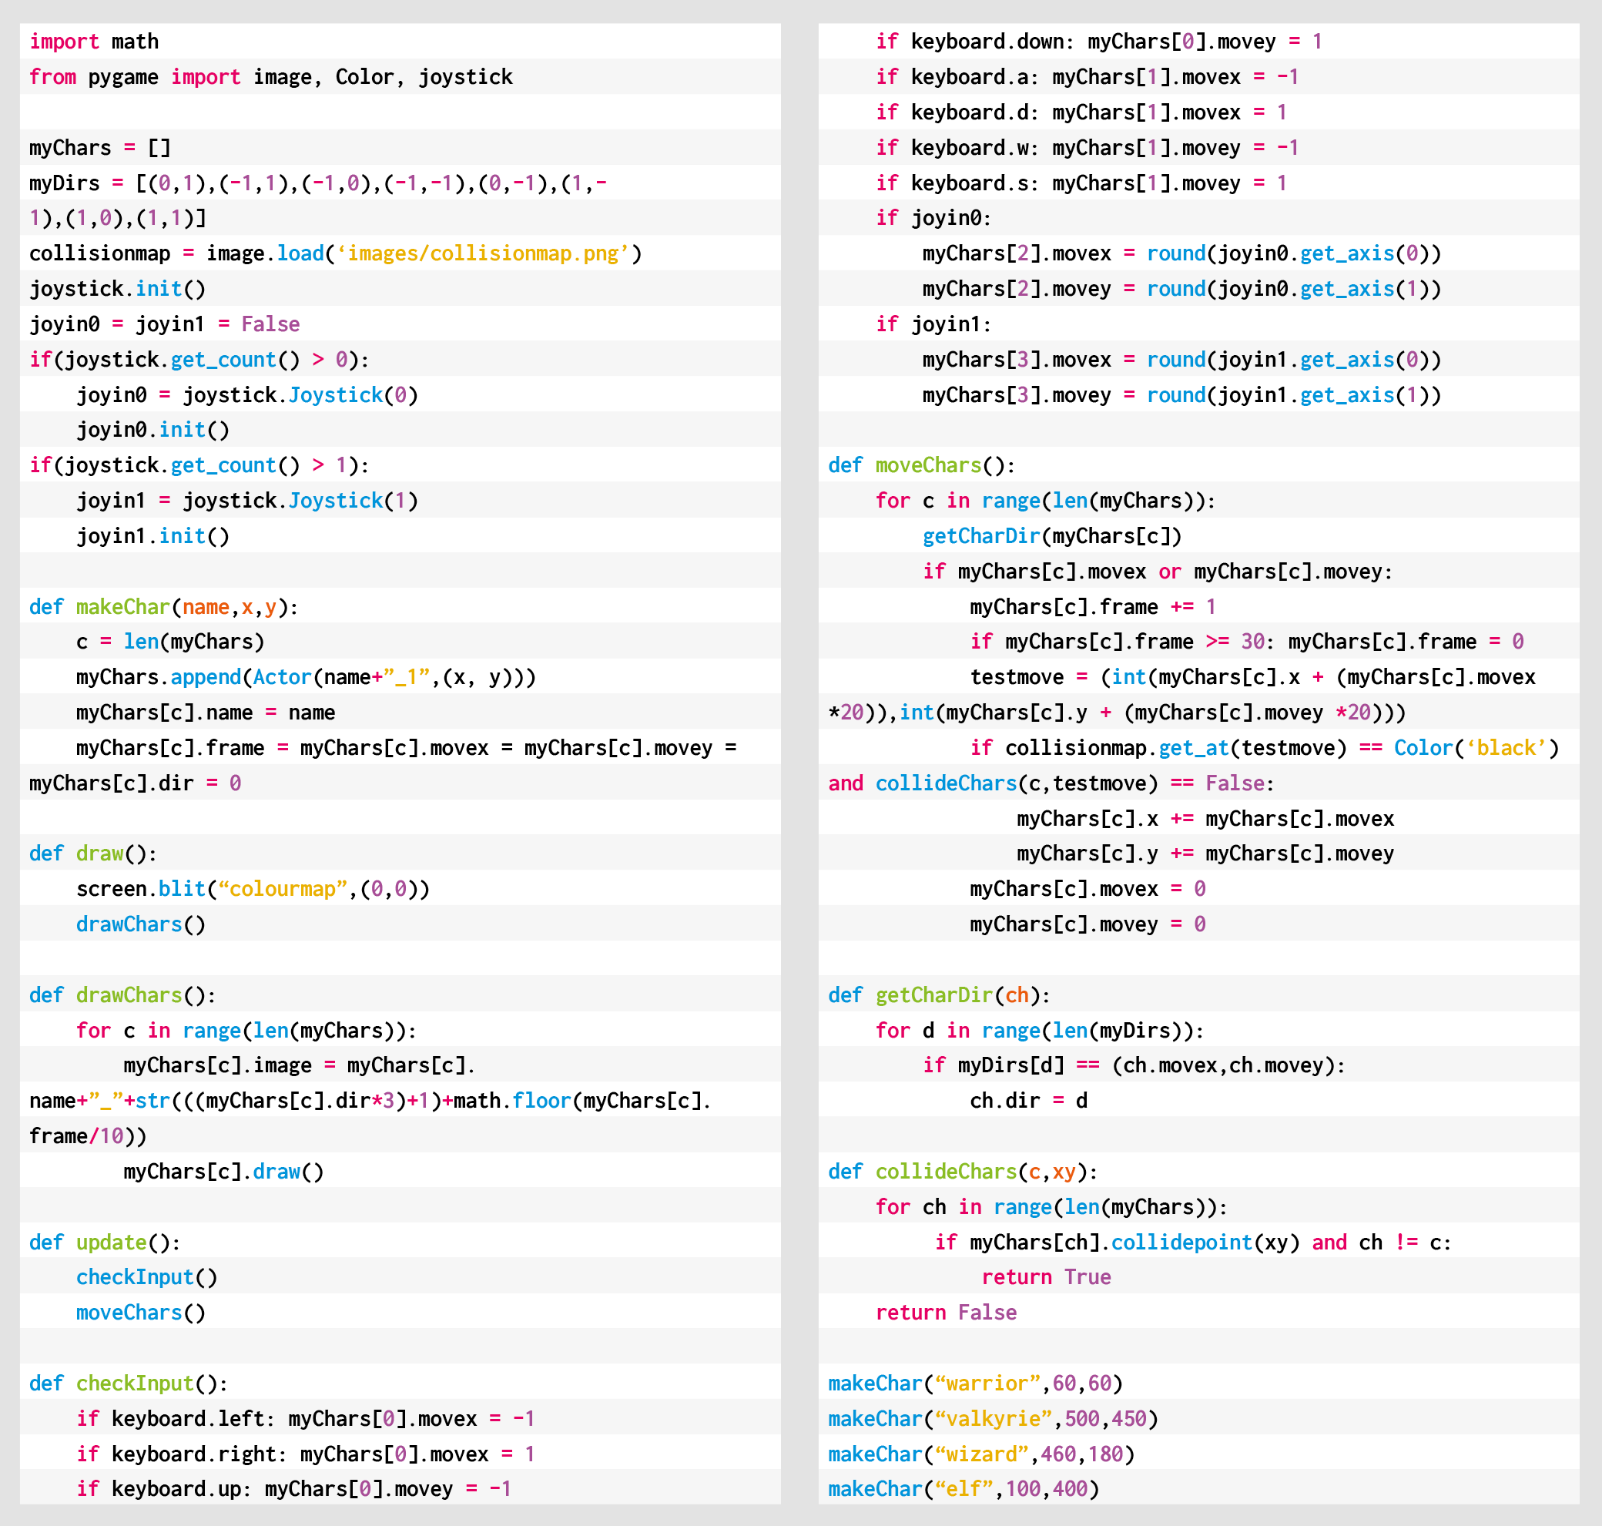This screenshot has height=1526, width=1602.
Task: Click the 'def moveChars():' definition line
Action: tap(920, 465)
